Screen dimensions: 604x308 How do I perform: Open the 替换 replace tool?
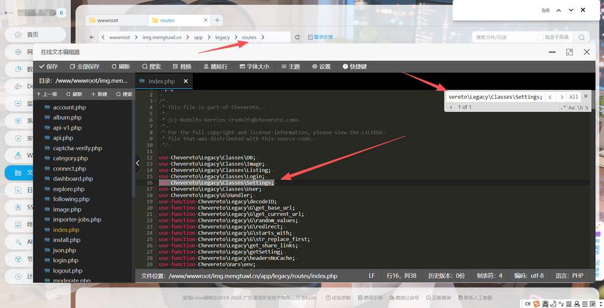pos(182,67)
